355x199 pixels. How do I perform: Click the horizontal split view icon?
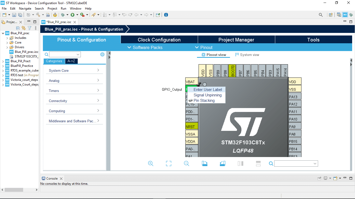click(x=258, y=164)
